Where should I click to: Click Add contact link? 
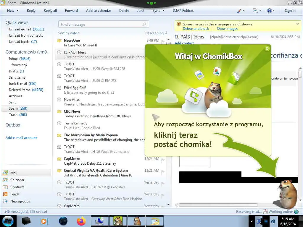click(x=184, y=43)
